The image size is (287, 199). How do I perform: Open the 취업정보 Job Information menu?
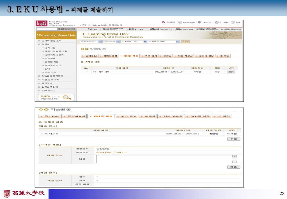pos(231,29)
